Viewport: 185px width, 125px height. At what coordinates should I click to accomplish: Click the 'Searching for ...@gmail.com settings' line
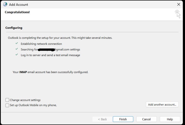tap(50, 50)
